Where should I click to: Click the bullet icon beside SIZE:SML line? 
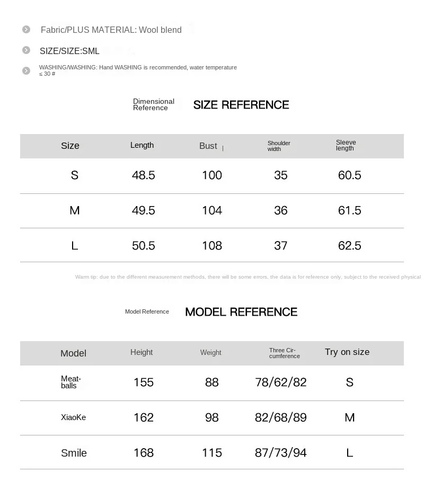point(26,50)
